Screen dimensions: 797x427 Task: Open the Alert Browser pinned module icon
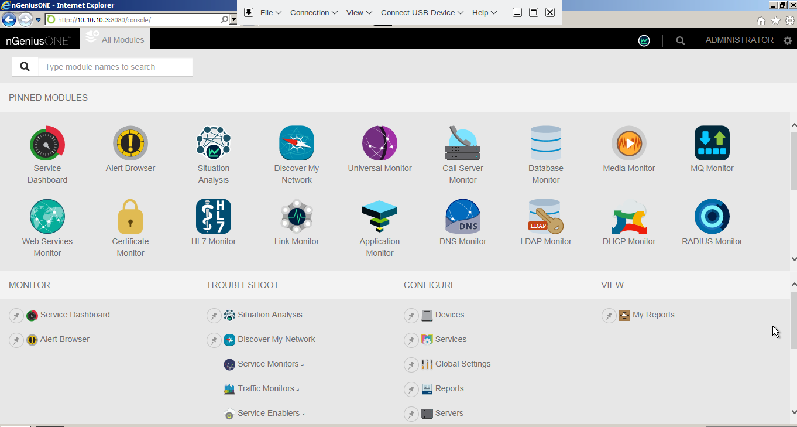pyautogui.click(x=130, y=144)
